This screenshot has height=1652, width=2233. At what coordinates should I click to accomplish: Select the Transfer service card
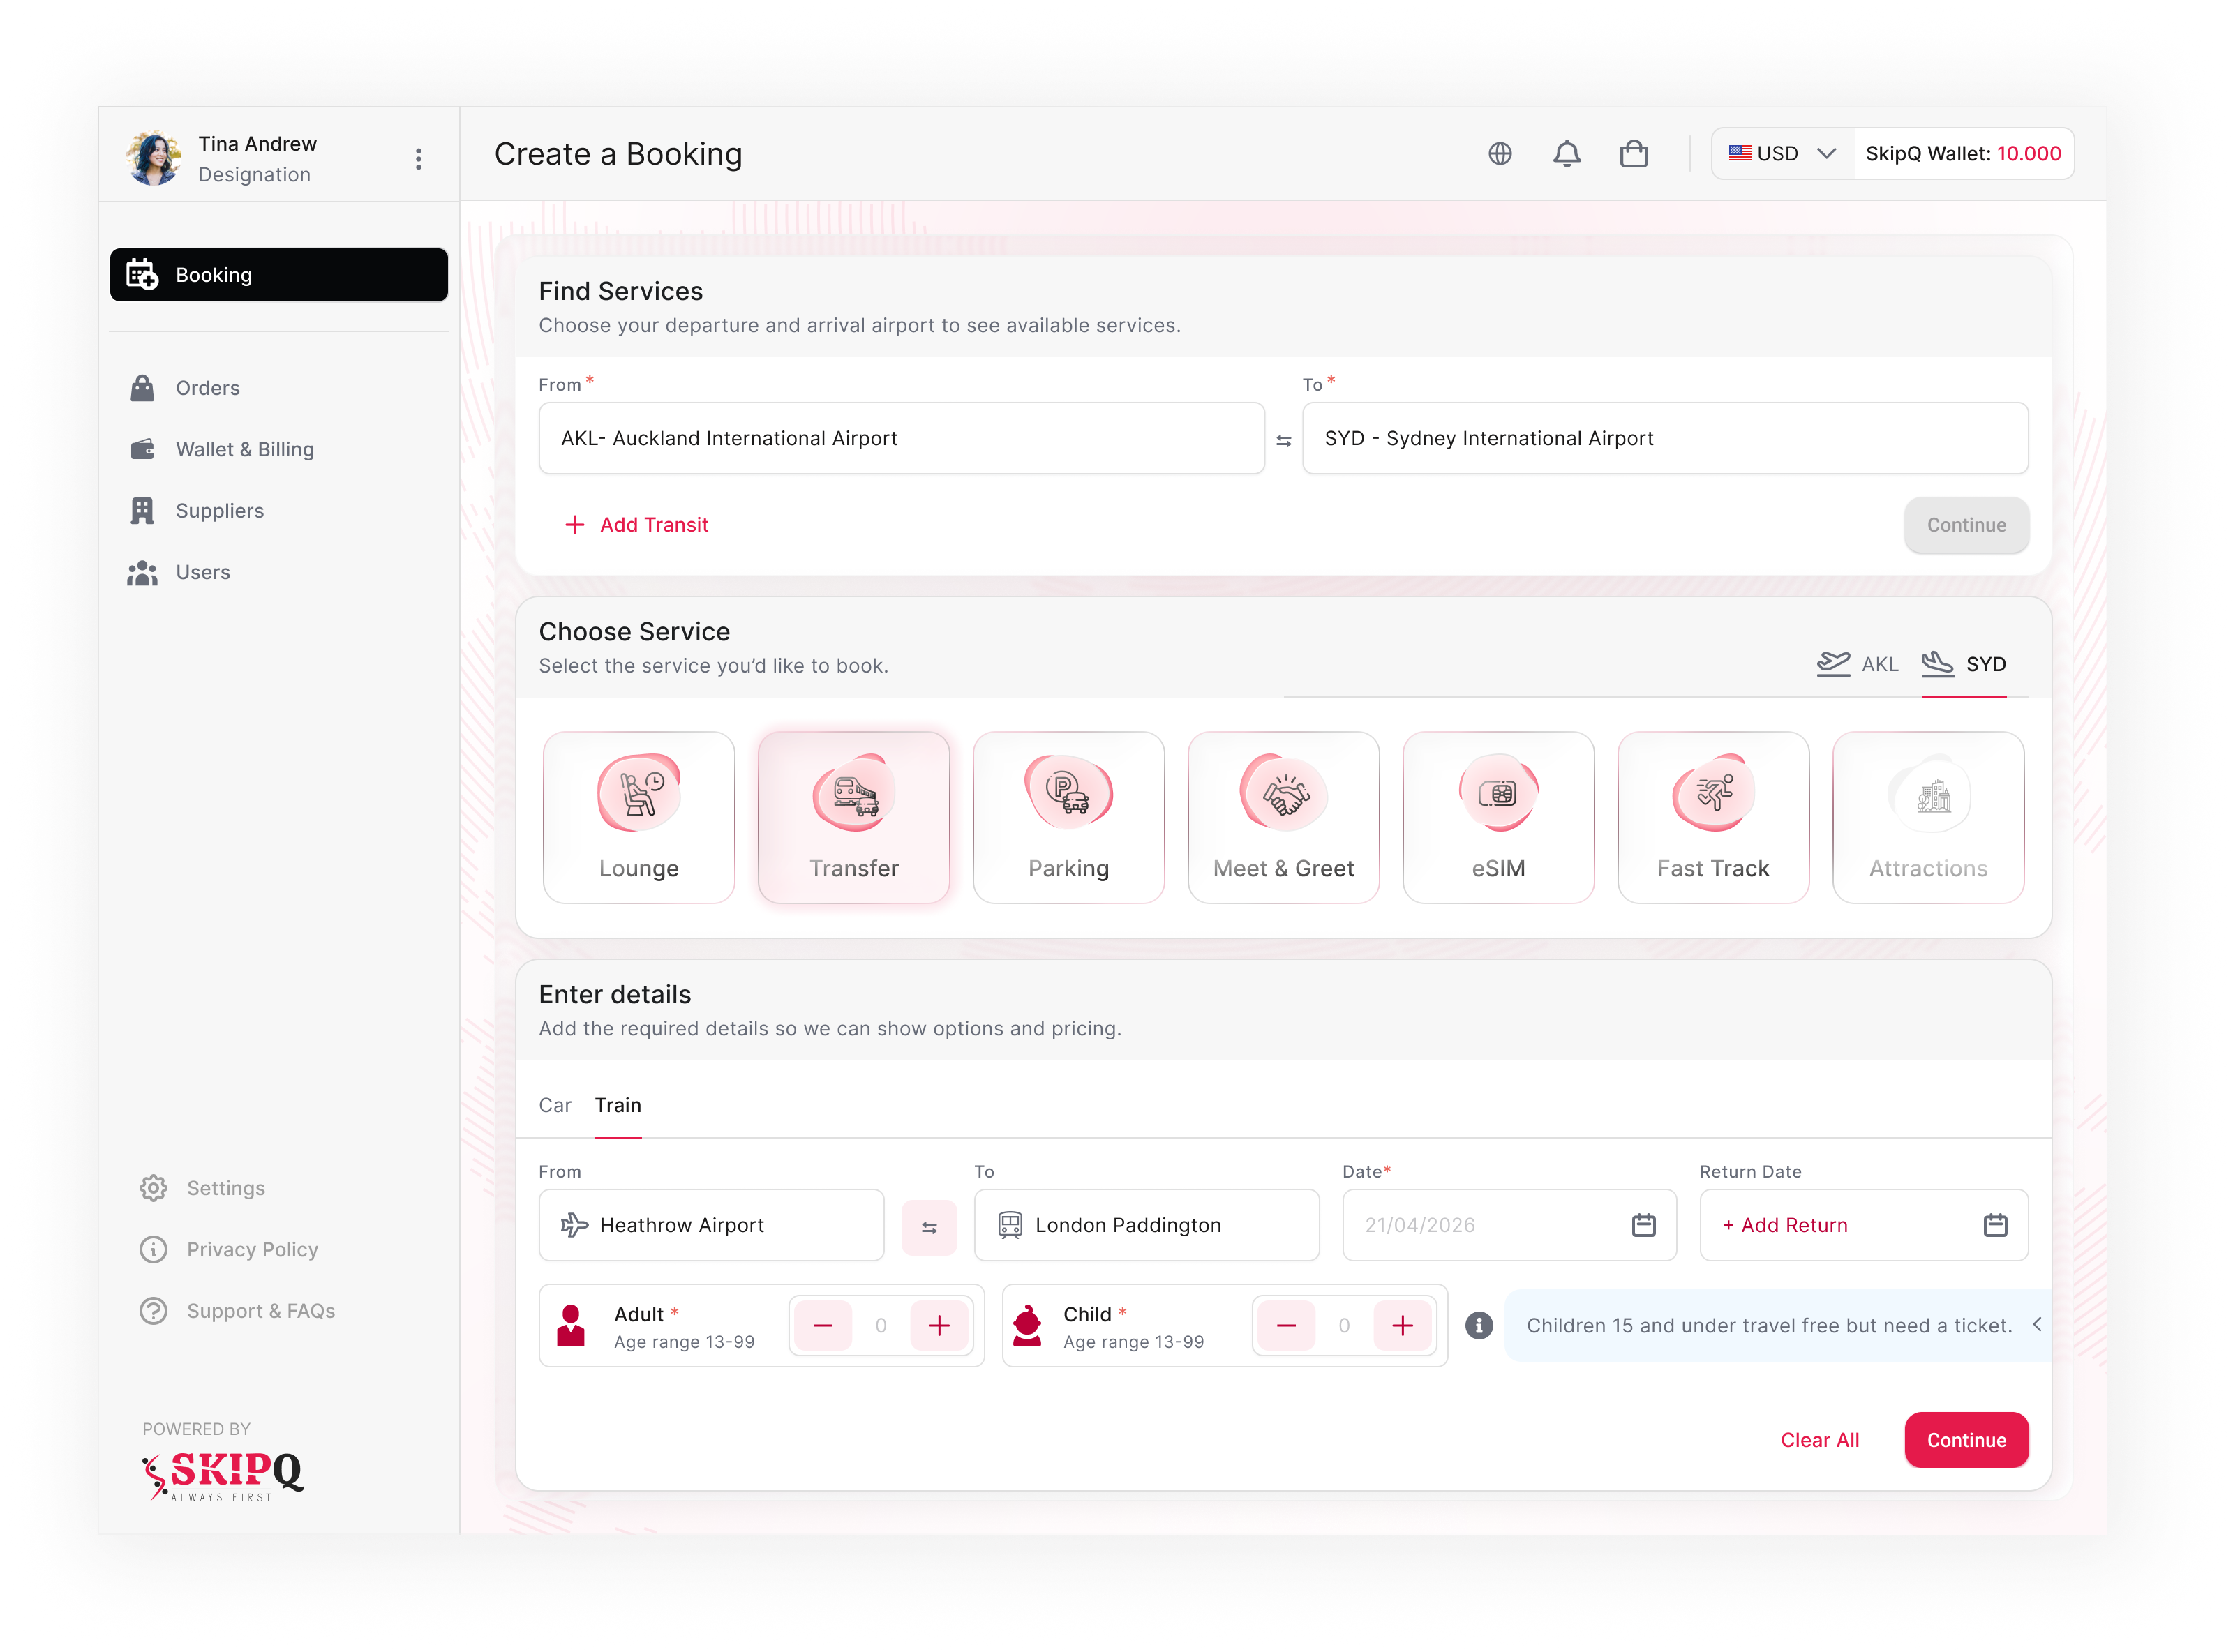(x=853, y=817)
